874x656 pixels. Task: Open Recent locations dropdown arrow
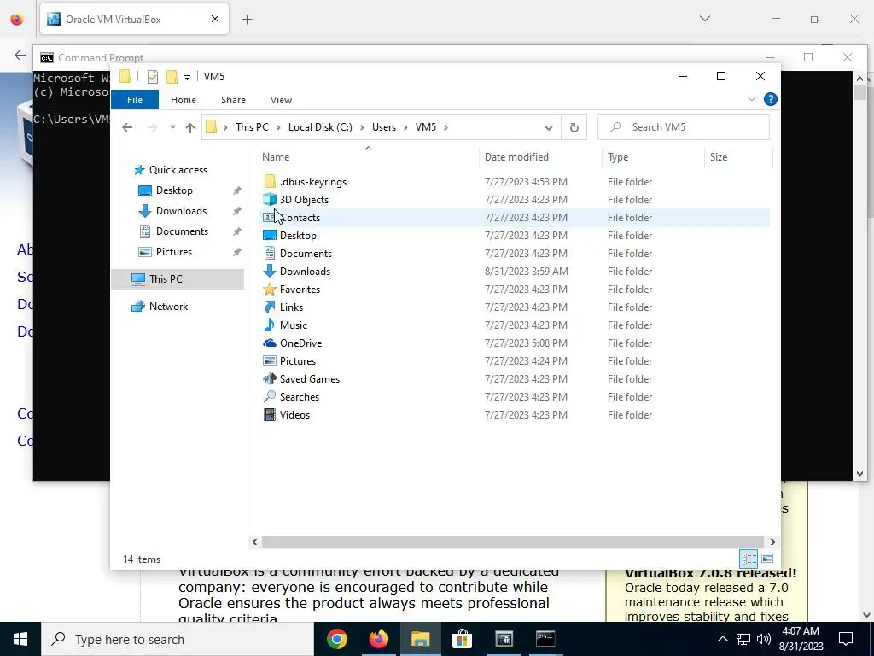pos(172,127)
